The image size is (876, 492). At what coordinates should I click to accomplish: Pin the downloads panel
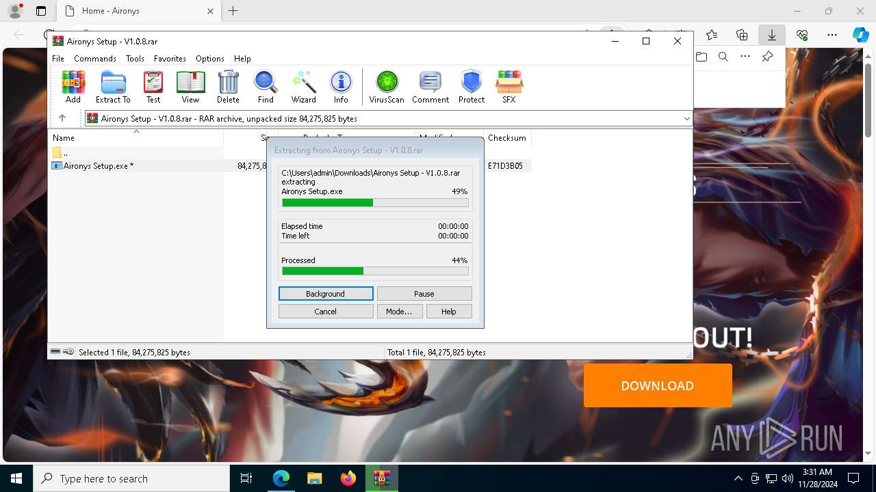tap(768, 57)
